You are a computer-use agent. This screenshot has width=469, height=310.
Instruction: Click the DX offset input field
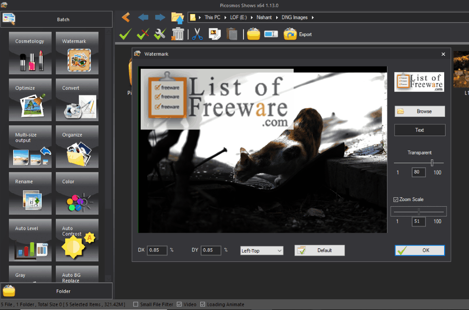(x=157, y=250)
